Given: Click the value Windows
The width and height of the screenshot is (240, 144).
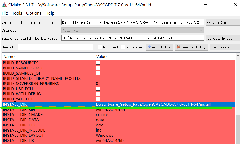Looking at the screenshot, I should pos(104,135).
